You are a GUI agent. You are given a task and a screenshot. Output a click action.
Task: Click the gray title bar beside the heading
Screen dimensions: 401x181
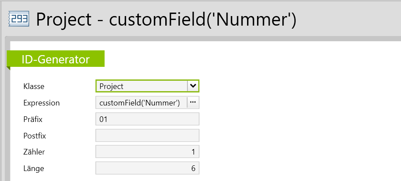[348, 20]
